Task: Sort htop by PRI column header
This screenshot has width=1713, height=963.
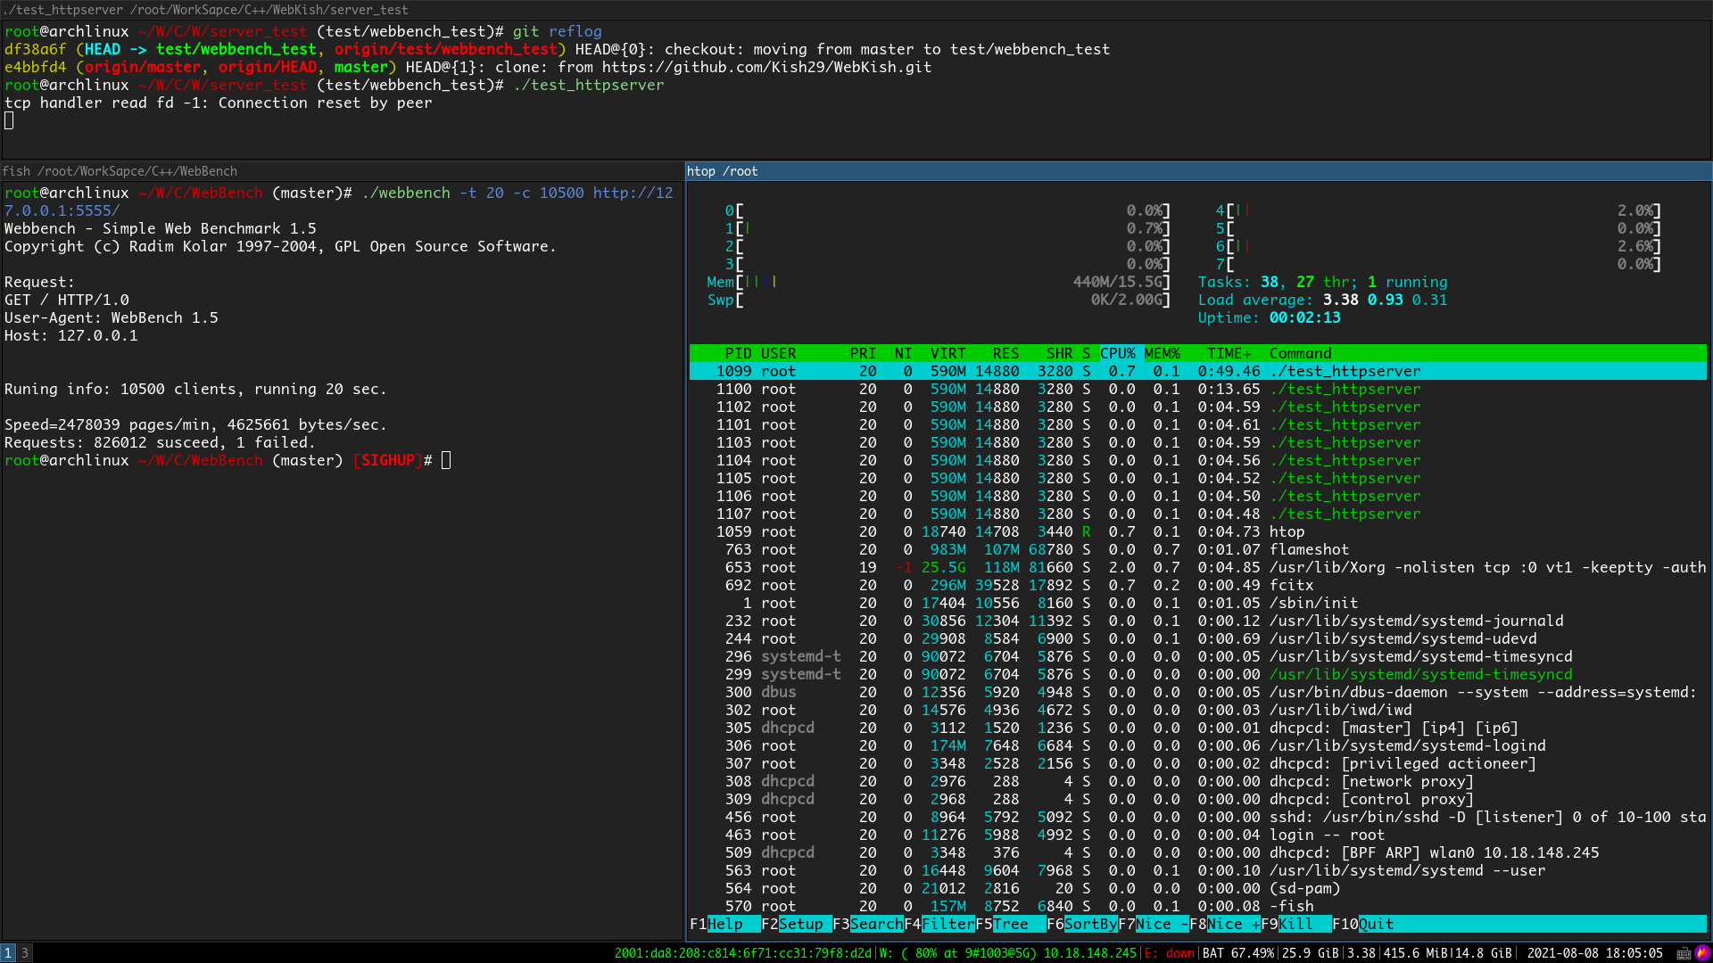Action: pos(863,353)
